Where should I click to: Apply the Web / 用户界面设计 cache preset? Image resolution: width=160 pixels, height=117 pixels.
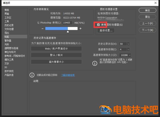56,49
